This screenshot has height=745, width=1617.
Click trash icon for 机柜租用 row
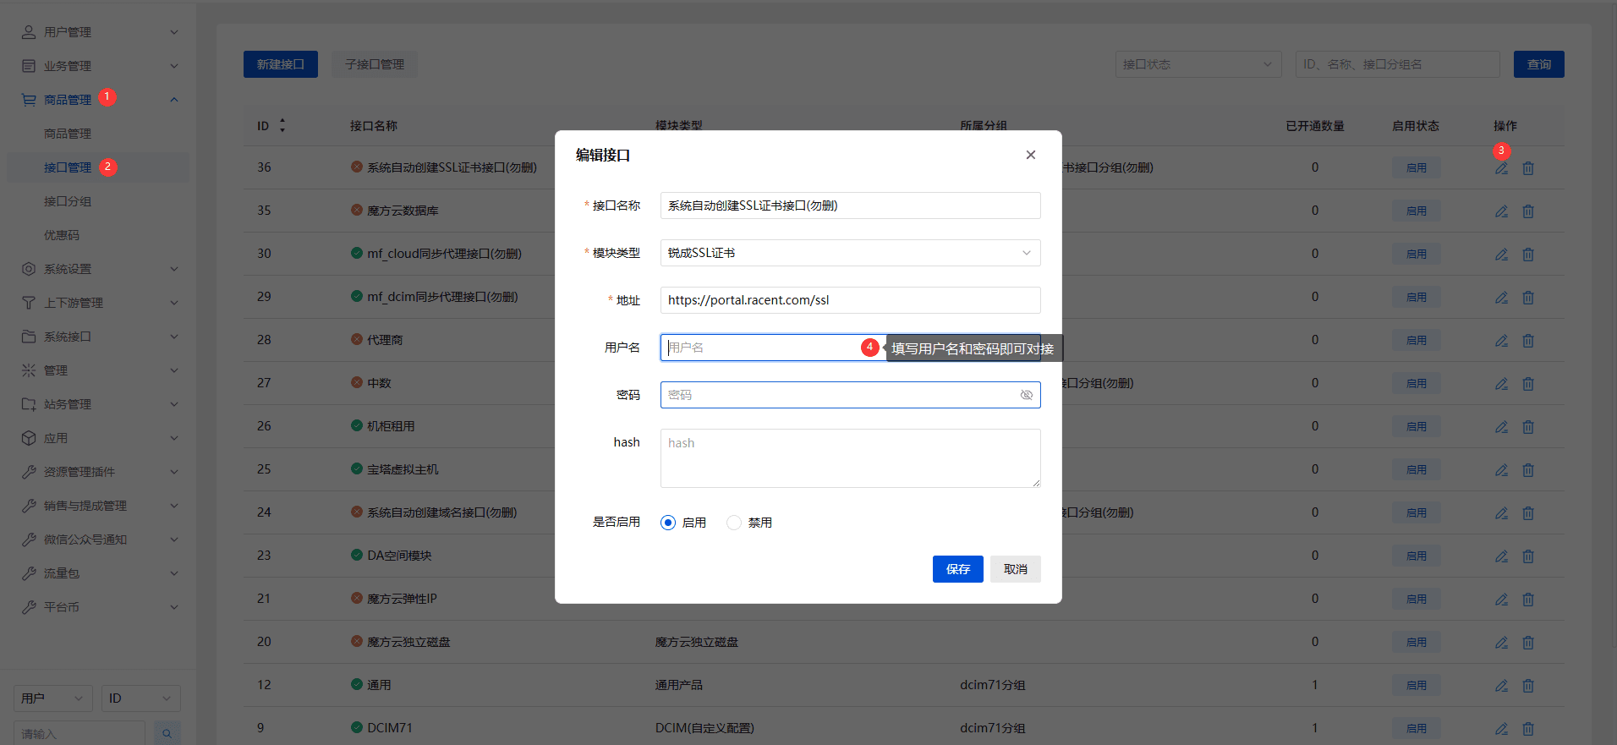[1528, 427]
